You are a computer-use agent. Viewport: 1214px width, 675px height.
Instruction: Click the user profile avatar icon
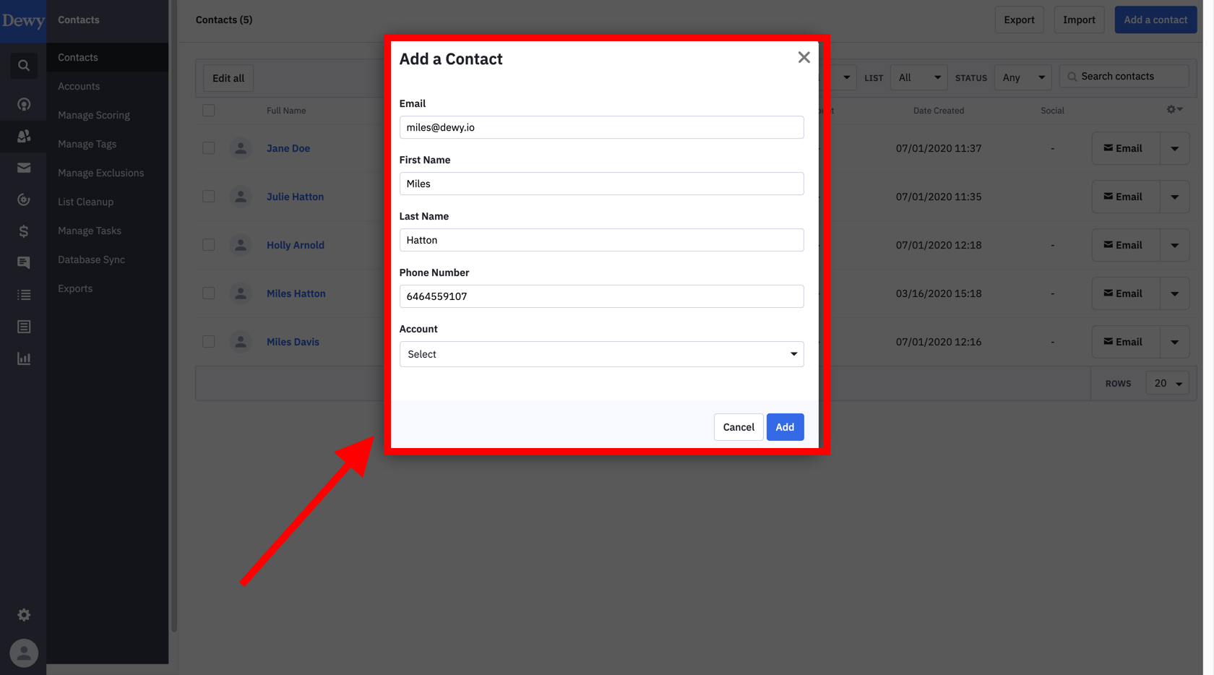pyautogui.click(x=24, y=653)
